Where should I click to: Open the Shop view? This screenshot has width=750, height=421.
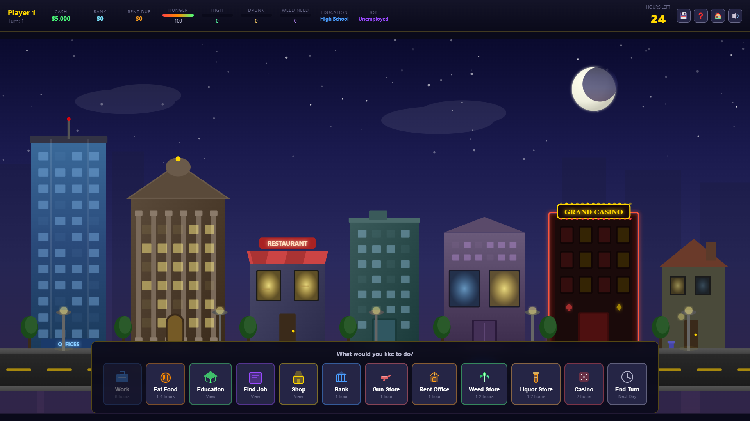click(298, 384)
